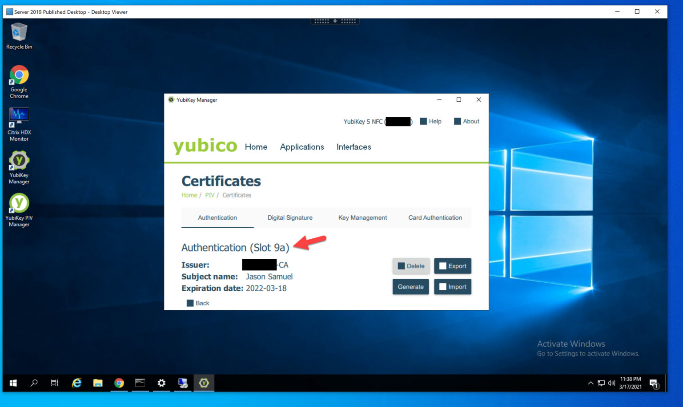Open Help in YubiKey Manager
The height and width of the screenshot is (407, 683).
(430, 121)
